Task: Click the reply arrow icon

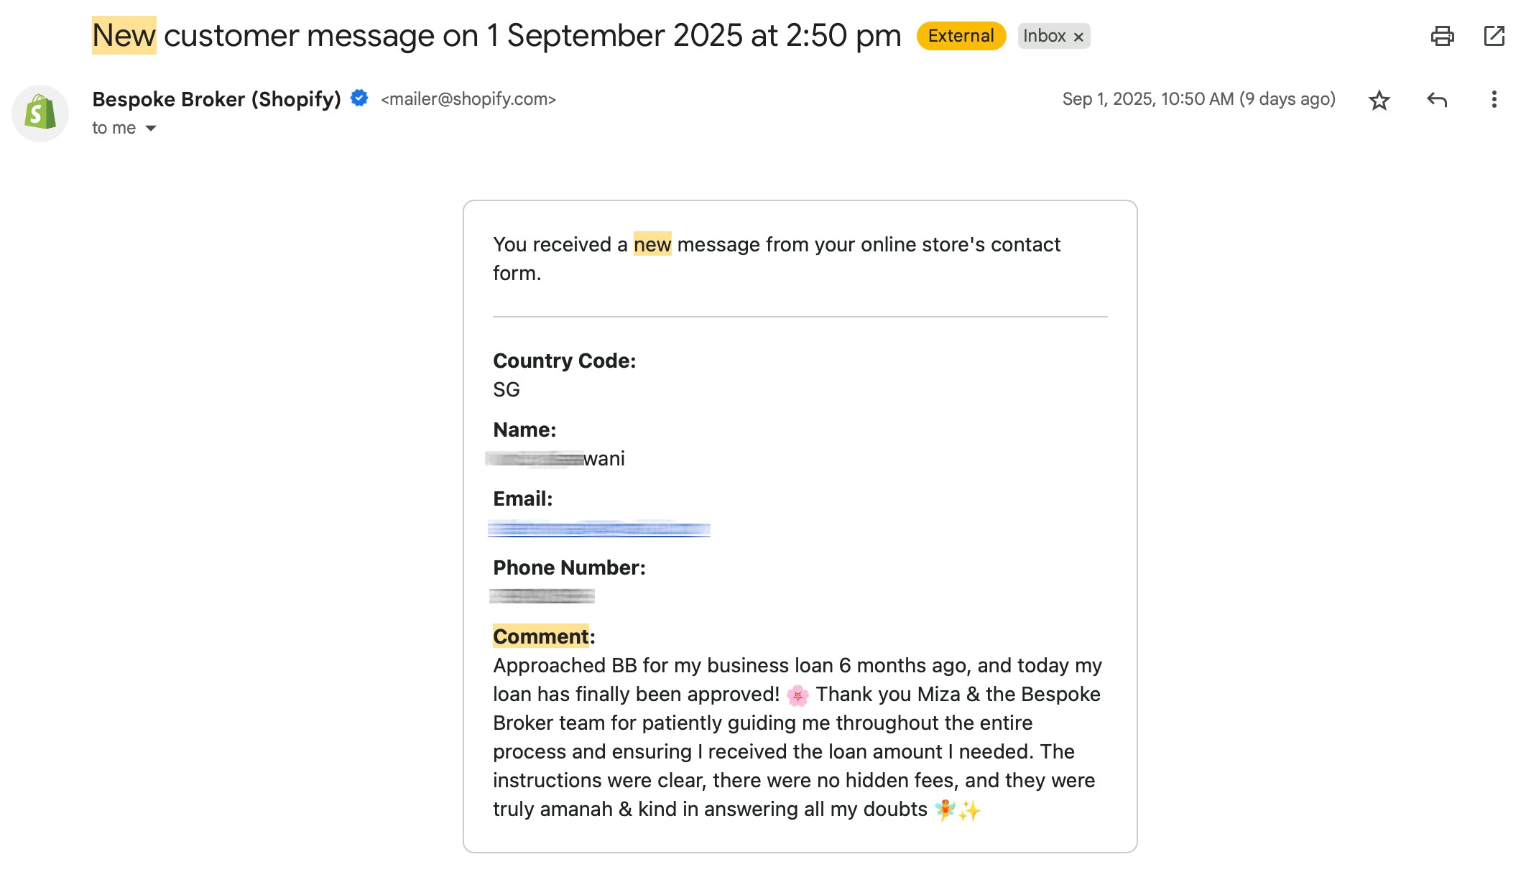Action: [1436, 100]
